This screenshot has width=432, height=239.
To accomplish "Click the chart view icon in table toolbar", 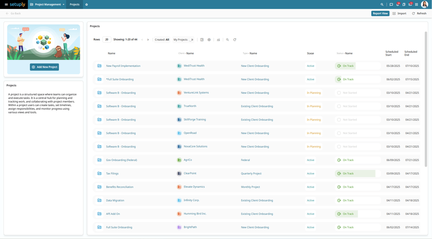I will [x=218, y=40].
